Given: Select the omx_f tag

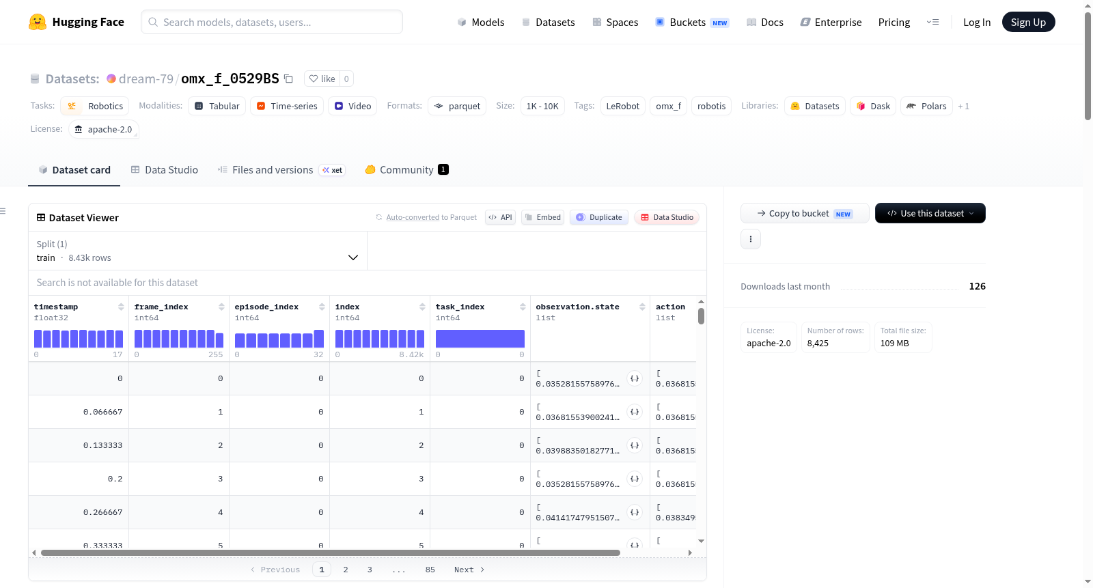Looking at the screenshot, I should tap(669, 106).
